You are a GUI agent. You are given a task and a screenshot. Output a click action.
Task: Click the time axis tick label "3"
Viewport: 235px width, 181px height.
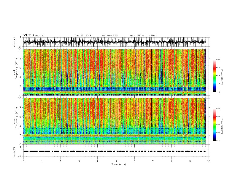[x=79, y=161]
